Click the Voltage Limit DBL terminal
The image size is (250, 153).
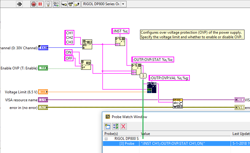click(x=43, y=92)
